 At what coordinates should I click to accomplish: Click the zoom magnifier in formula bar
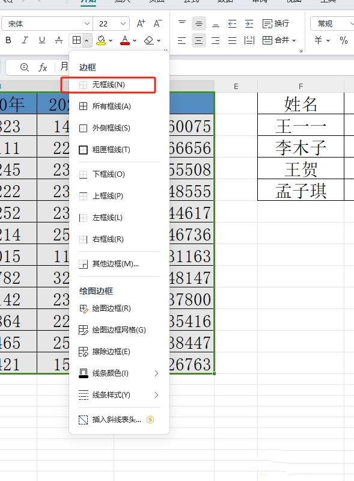pos(24,67)
